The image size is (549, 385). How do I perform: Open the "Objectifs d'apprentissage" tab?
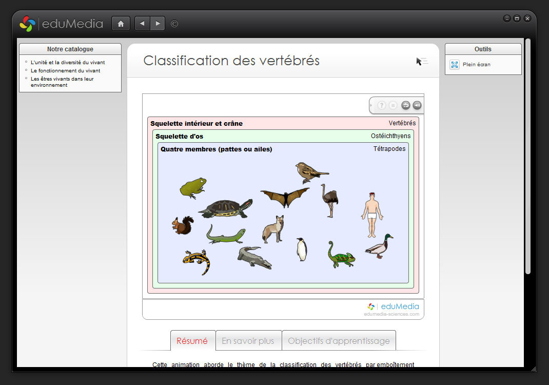point(339,341)
